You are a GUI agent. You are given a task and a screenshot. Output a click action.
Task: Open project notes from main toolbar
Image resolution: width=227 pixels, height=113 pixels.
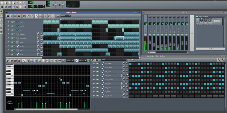click(x=21, y=7)
